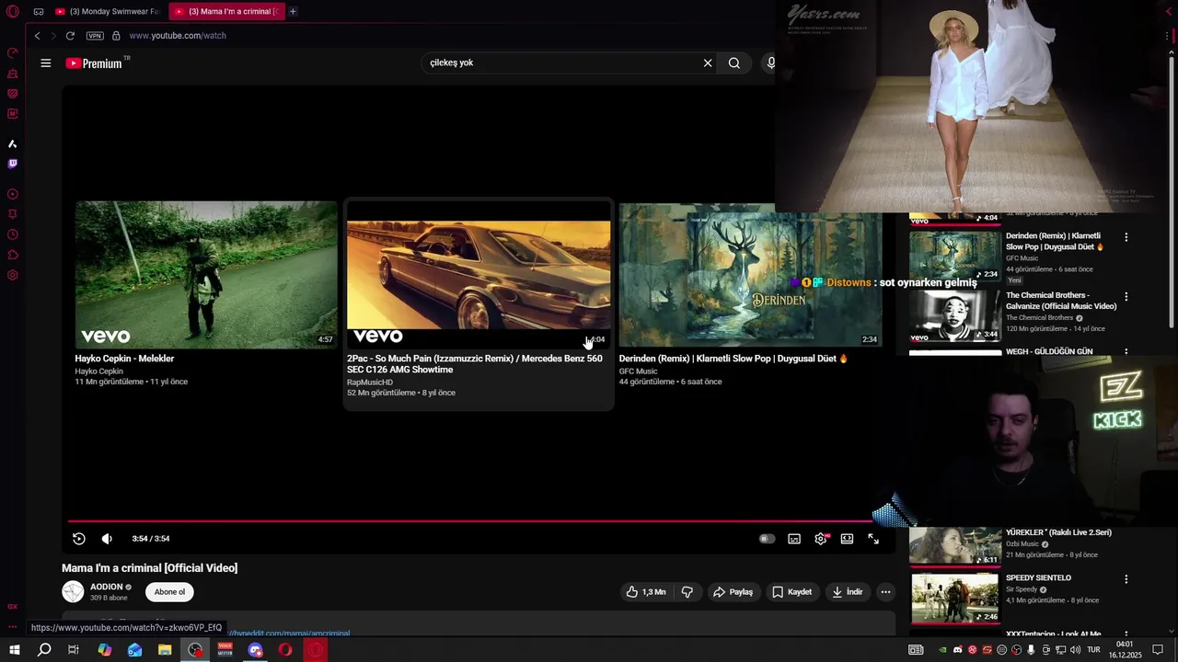Open the RapMusicHD channel link
1178x662 pixels.
coord(370,382)
